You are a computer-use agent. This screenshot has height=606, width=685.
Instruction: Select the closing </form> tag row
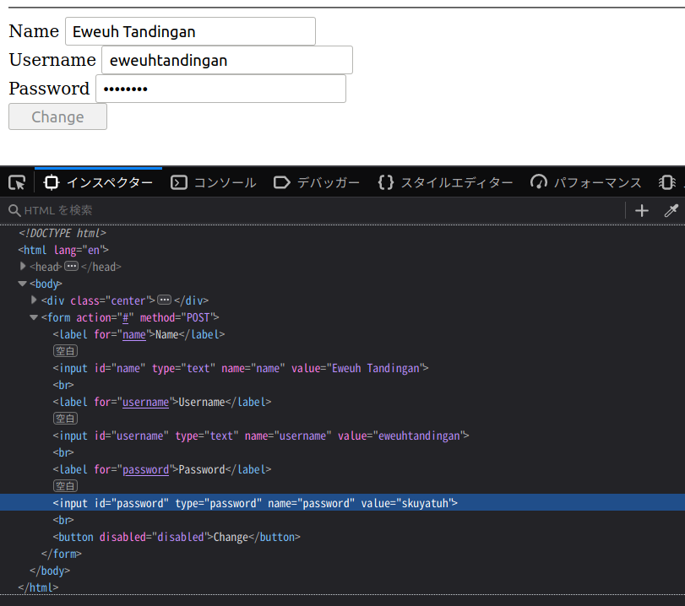(343, 554)
